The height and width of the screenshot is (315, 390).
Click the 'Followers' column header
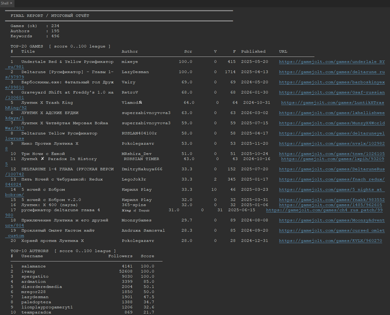click(x=120, y=256)
